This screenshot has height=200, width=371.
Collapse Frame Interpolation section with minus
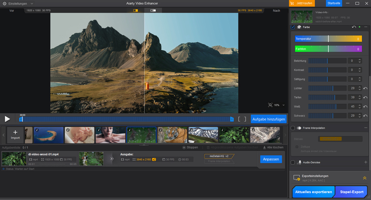click(x=366, y=128)
